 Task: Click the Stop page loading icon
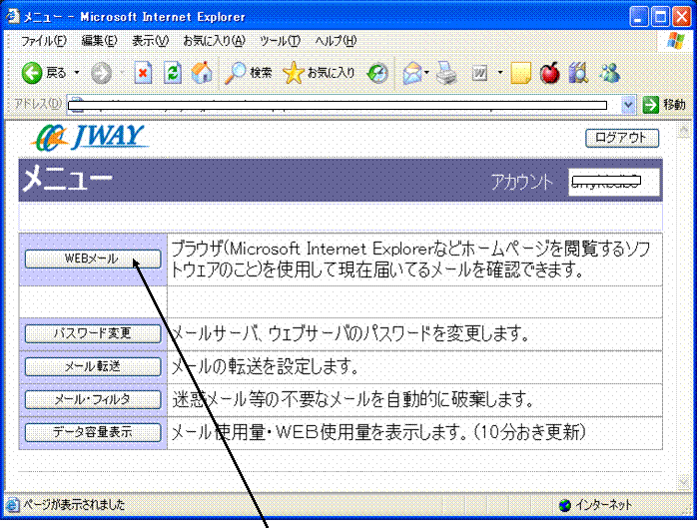point(143,73)
